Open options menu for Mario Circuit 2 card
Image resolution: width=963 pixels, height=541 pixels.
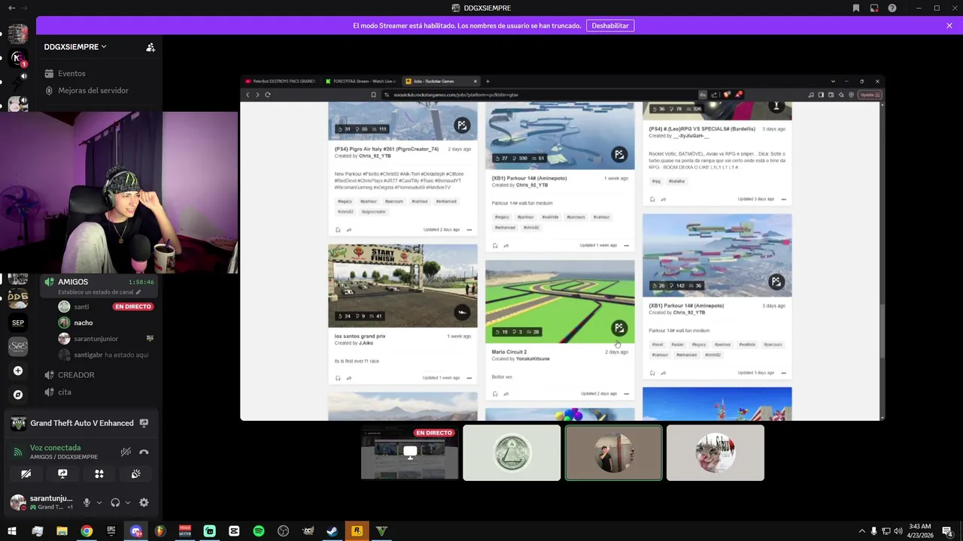[x=626, y=394]
